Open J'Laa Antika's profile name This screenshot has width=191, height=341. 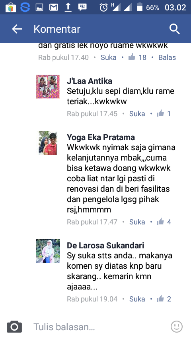[89, 81]
